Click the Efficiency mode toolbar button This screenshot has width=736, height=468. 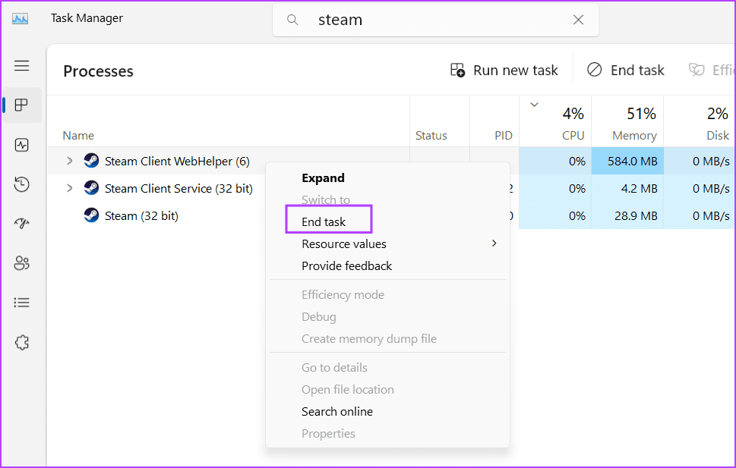[x=711, y=71]
